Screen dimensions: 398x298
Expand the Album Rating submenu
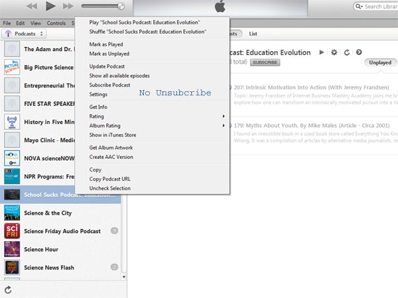[157, 126]
